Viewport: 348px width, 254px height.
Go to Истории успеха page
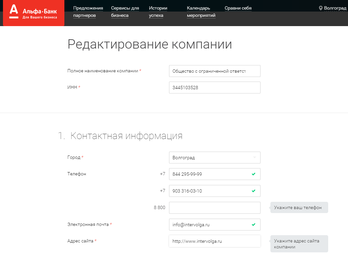click(158, 12)
